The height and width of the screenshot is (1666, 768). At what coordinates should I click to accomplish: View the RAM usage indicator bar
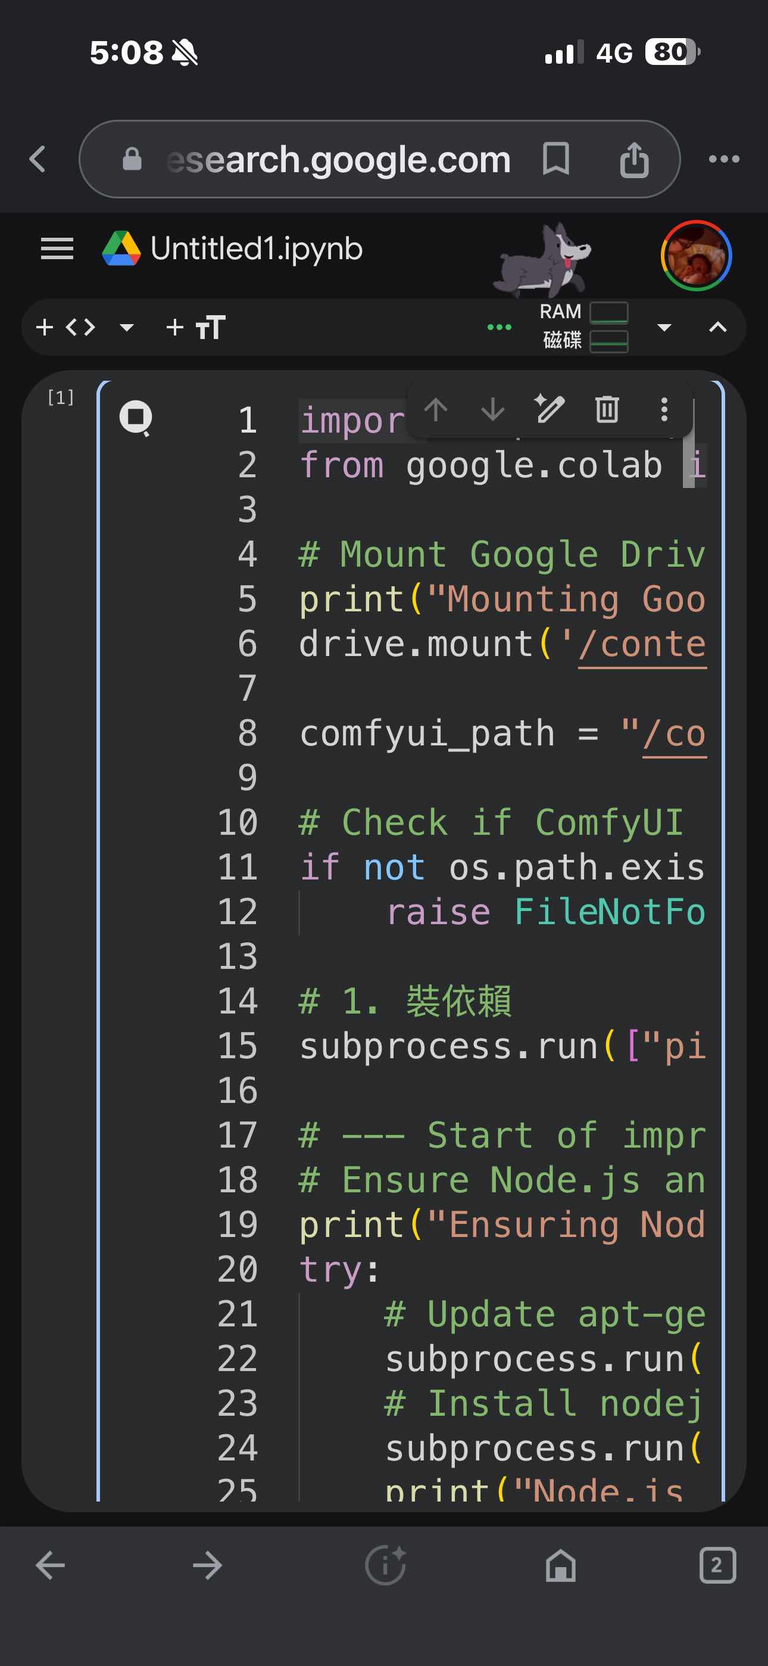pyautogui.click(x=609, y=312)
